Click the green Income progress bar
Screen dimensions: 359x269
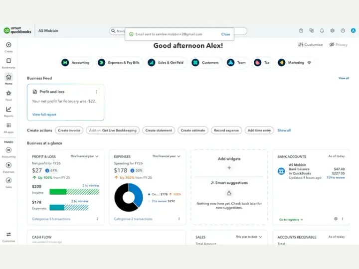click(x=74, y=192)
